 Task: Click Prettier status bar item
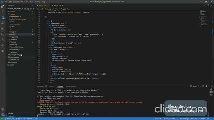tap(202, 119)
